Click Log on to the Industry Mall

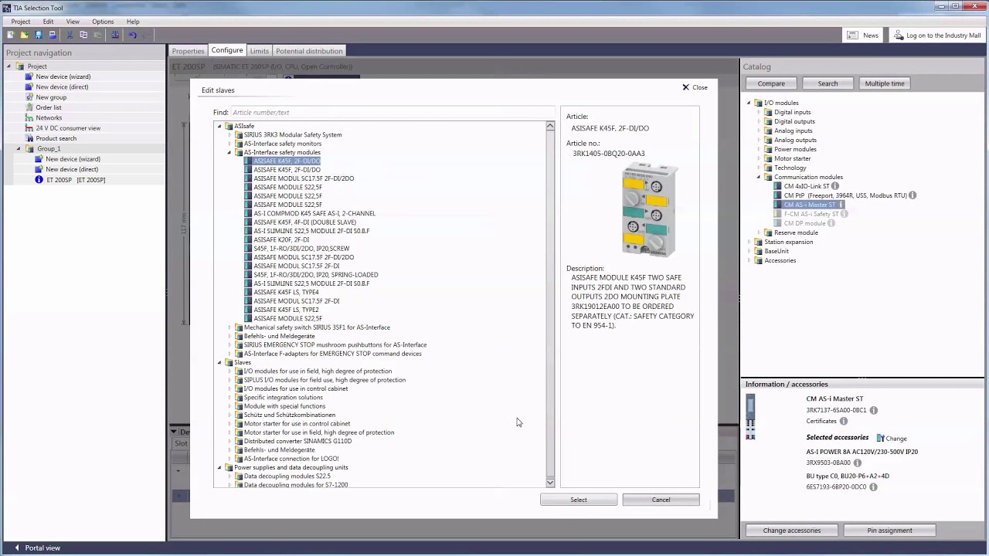(x=937, y=35)
